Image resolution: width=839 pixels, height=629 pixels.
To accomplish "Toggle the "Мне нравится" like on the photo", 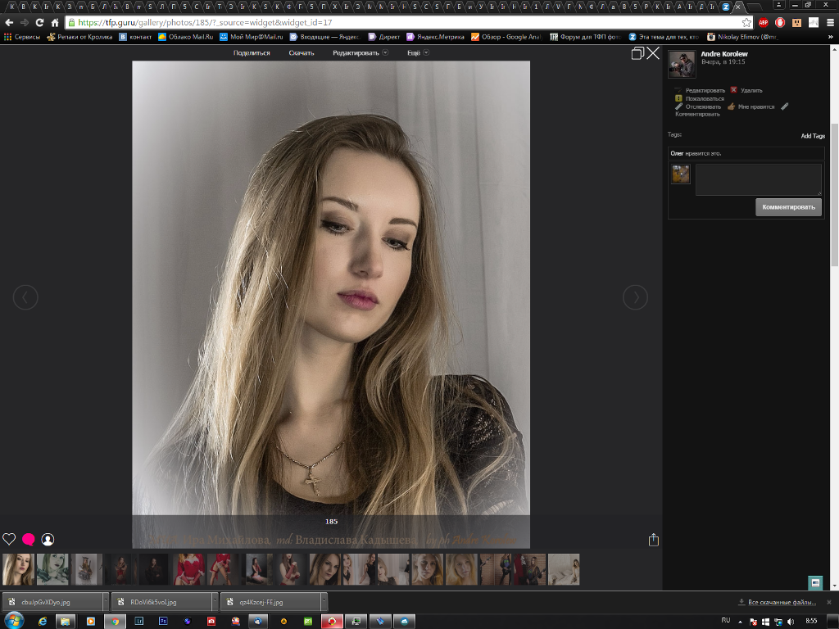I will [x=755, y=106].
